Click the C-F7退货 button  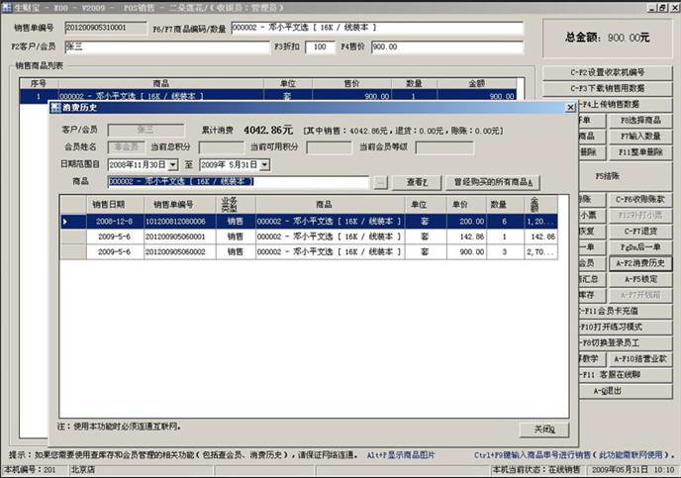(640, 232)
